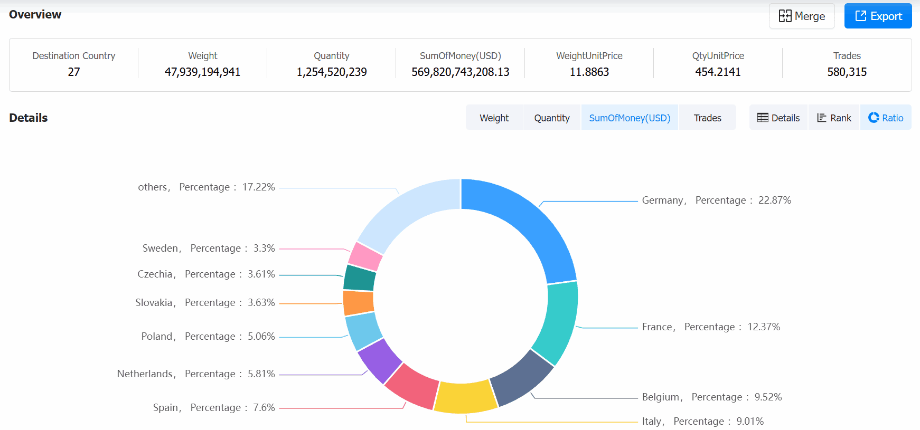Viewport: 920px width, 430px height.
Task: Click the Export arrow icon
Action: pos(861,16)
